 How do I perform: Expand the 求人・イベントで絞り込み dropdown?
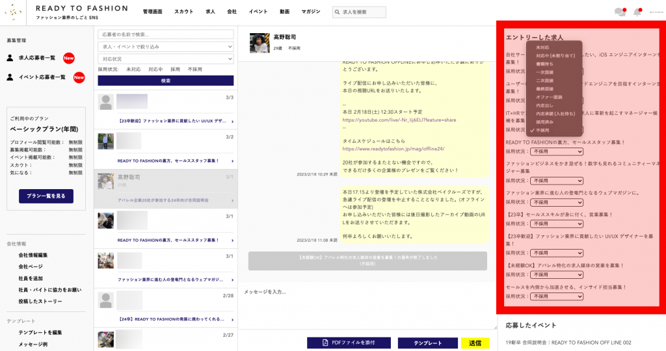coord(166,47)
